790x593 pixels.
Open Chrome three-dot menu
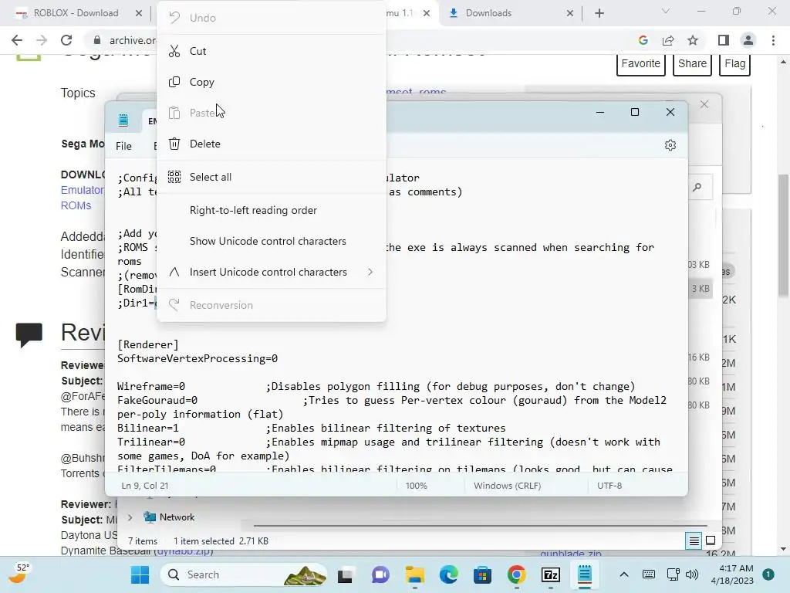click(x=773, y=40)
